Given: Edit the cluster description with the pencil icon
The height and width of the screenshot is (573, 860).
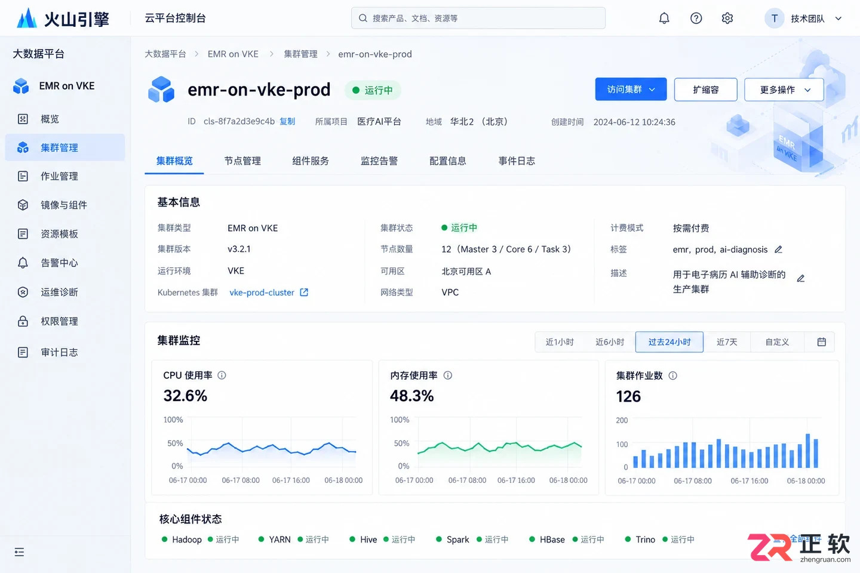Looking at the screenshot, I should (x=801, y=278).
